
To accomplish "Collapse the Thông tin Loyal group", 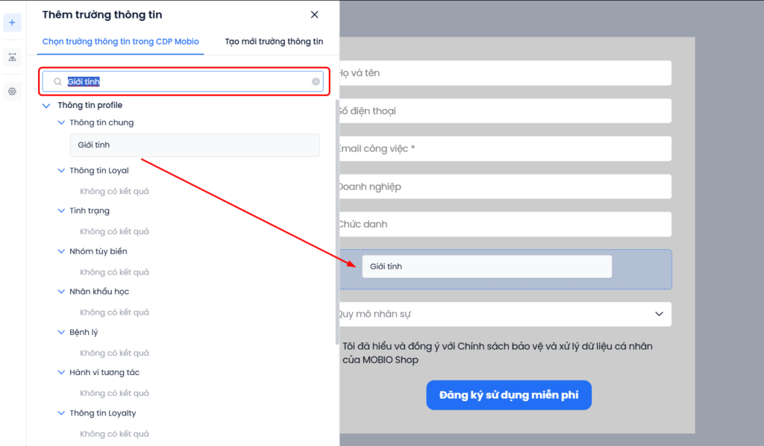I will click(62, 171).
